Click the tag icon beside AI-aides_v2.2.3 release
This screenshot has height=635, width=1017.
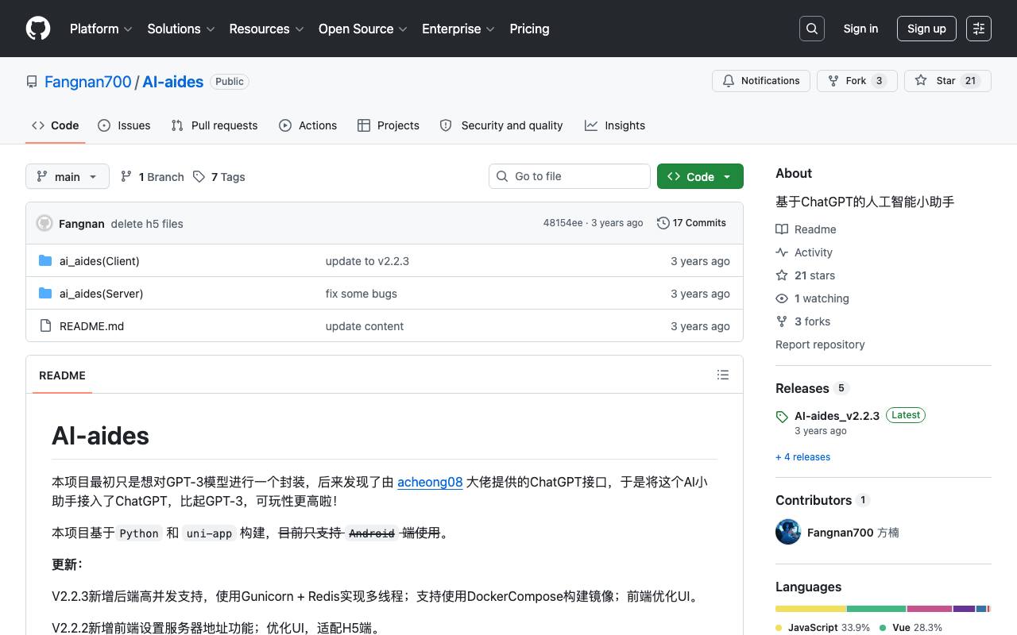782,417
